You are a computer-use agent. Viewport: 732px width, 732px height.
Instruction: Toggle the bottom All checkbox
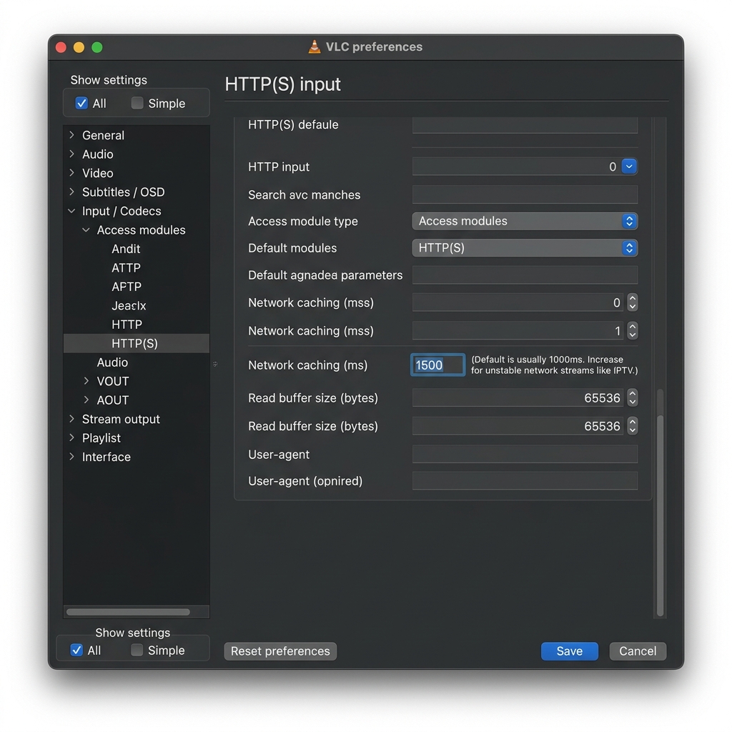coord(76,650)
